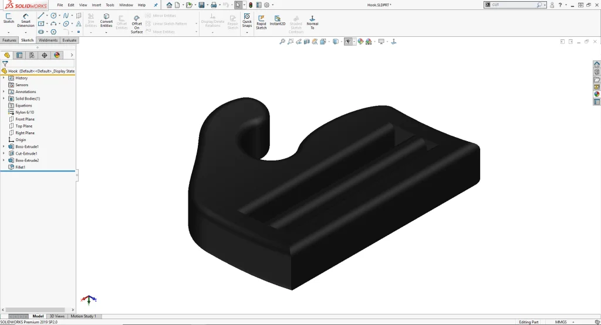Select Fillet1 in the feature tree
The width and height of the screenshot is (601, 325).
(x=20, y=167)
